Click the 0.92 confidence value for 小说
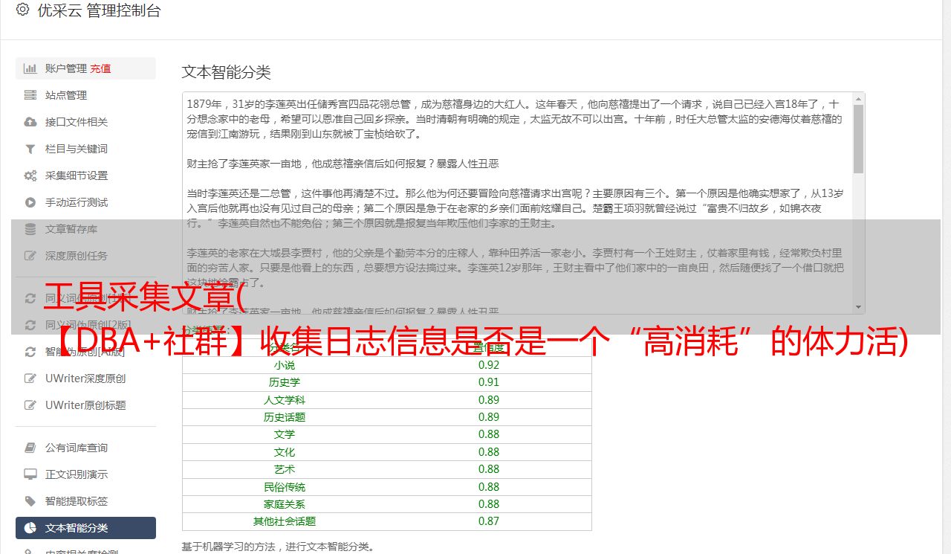 (x=489, y=365)
